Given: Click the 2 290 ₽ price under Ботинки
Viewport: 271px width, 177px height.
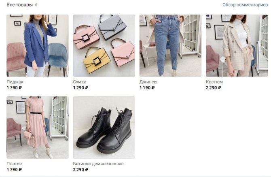Looking at the screenshot, I should coord(80,170).
